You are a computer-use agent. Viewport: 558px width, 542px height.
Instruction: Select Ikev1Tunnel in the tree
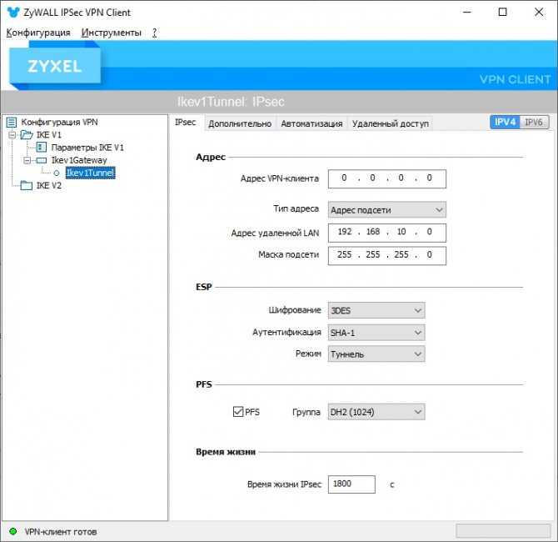[x=91, y=173]
